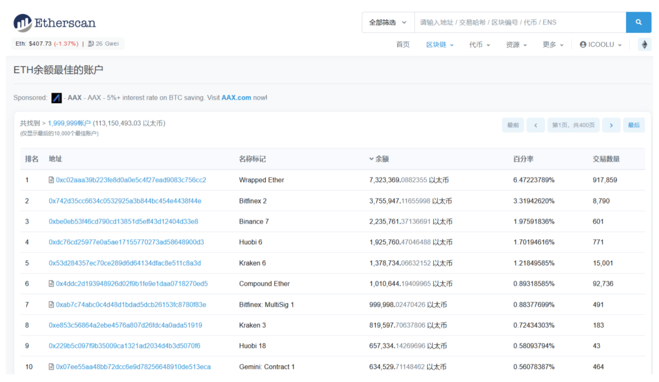
Task: Click the 917,859 transaction count
Action: click(605, 180)
